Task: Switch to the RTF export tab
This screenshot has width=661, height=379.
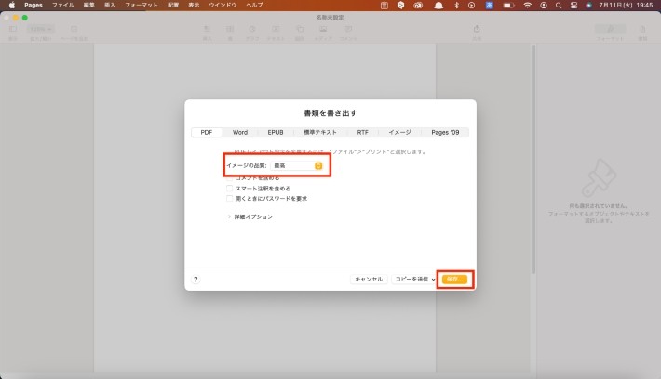Action: point(362,132)
